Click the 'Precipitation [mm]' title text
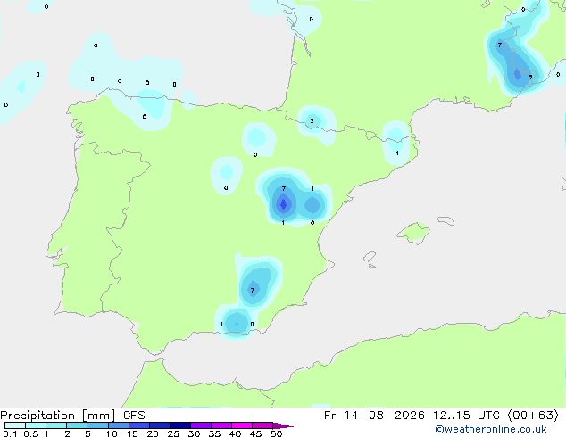Screen dimensions: 566x437 click(x=58, y=416)
